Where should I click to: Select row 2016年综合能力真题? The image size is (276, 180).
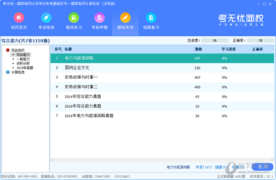(162, 106)
